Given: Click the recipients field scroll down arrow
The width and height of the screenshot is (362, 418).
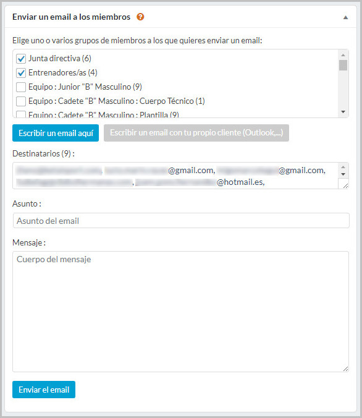Looking at the screenshot, I should point(343,174).
